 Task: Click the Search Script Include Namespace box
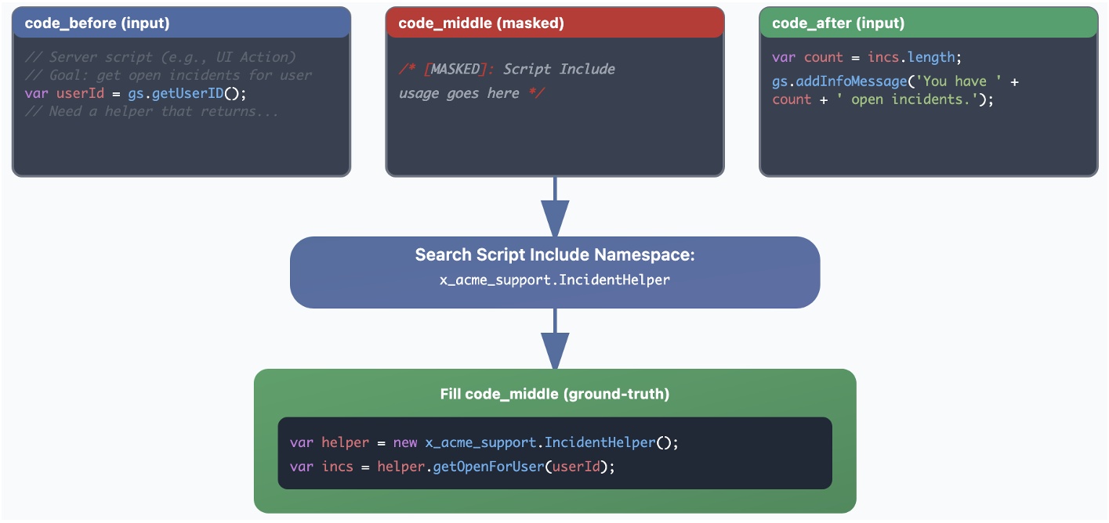point(555,272)
